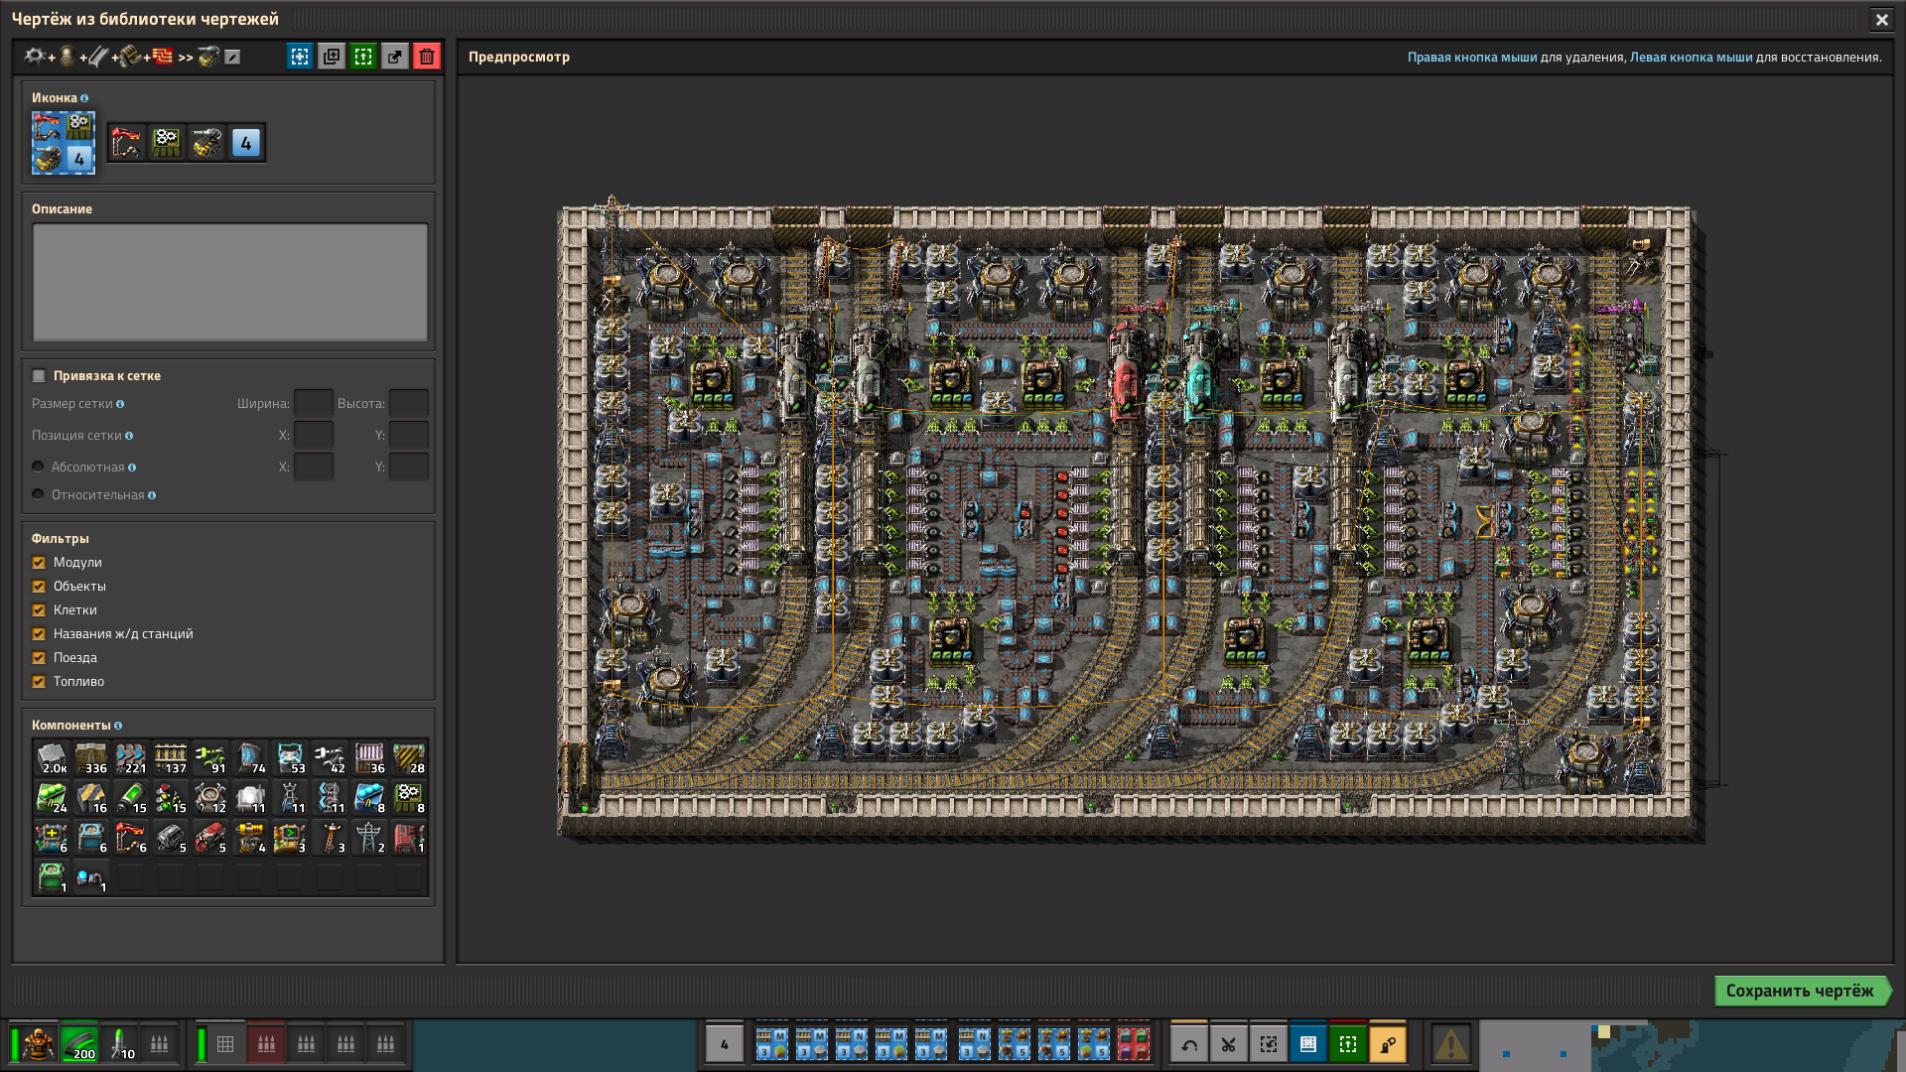The width and height of the screenshot is (1906, 1072).
Task: Click the minimap in the bottom right
Action: pos(1692,1046)
